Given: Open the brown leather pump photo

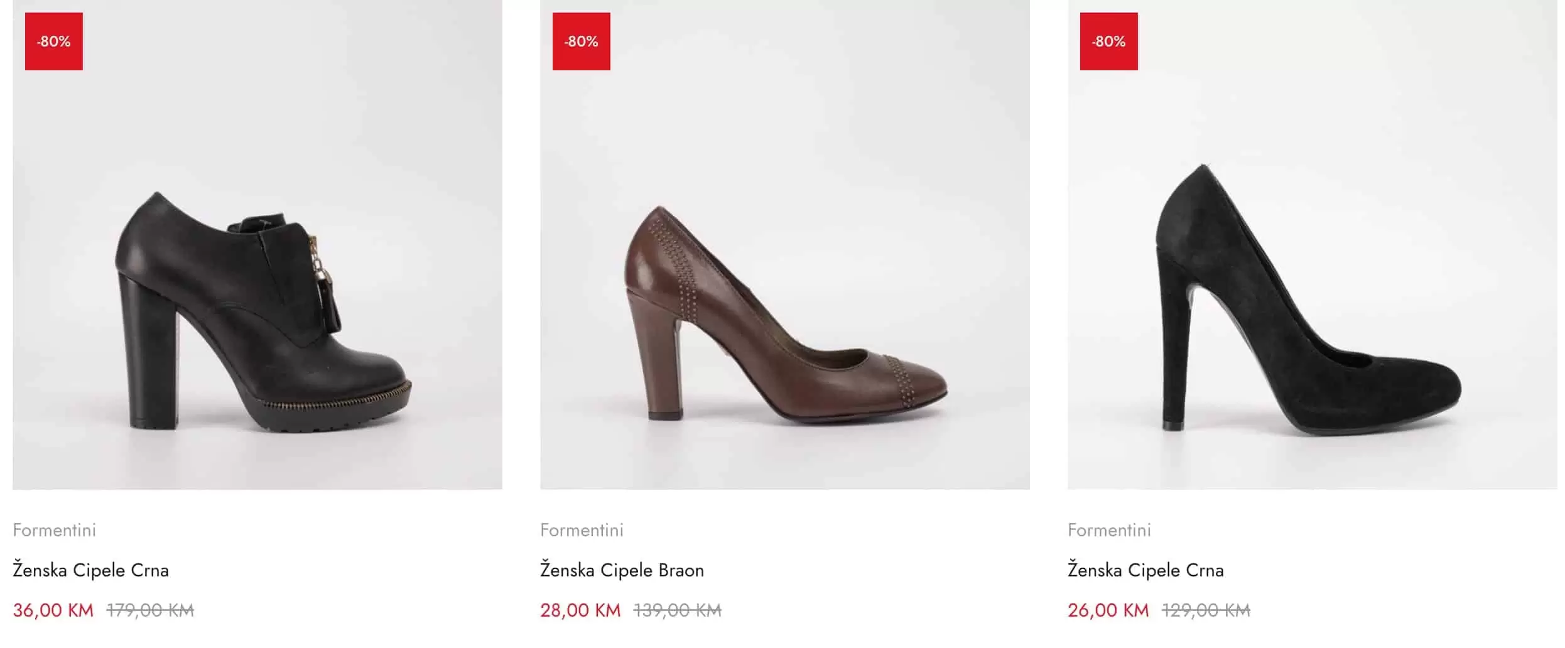Looking at the screenshot, I should (785, 264).
